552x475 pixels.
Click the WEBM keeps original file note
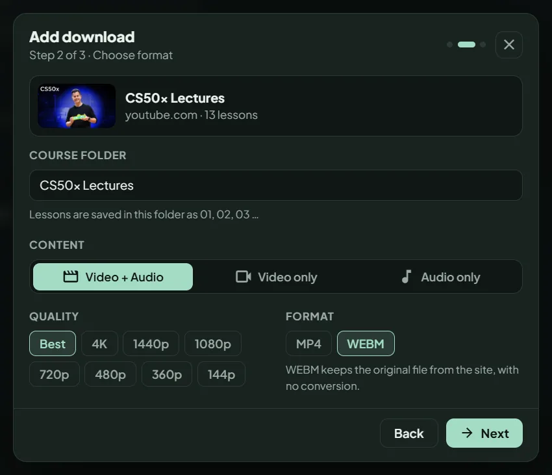402,378
